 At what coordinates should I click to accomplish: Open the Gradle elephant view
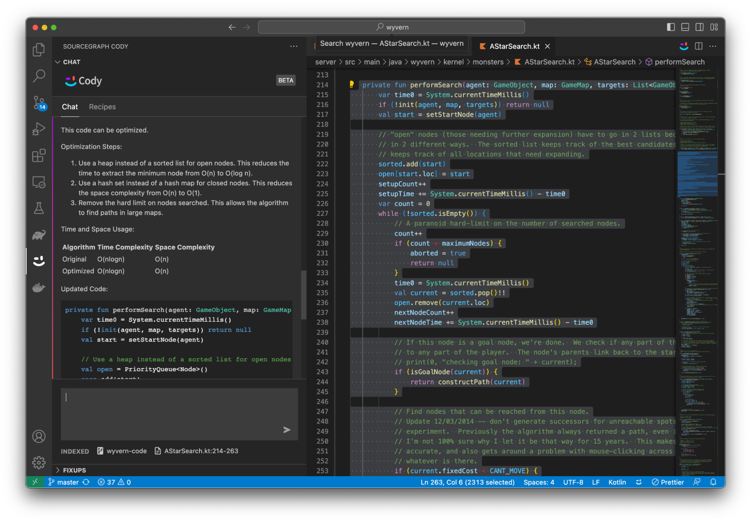click(x=39, y=235)
